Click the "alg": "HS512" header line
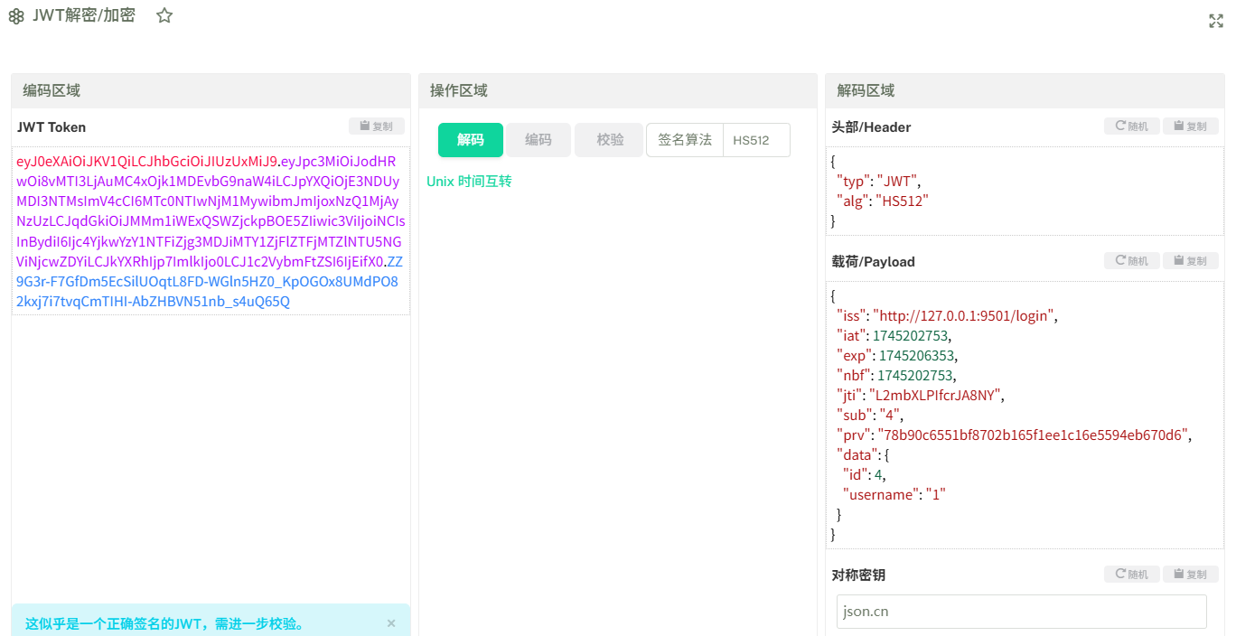Image resolution: width=1236 pixels, height=636 pixels. 883,201
